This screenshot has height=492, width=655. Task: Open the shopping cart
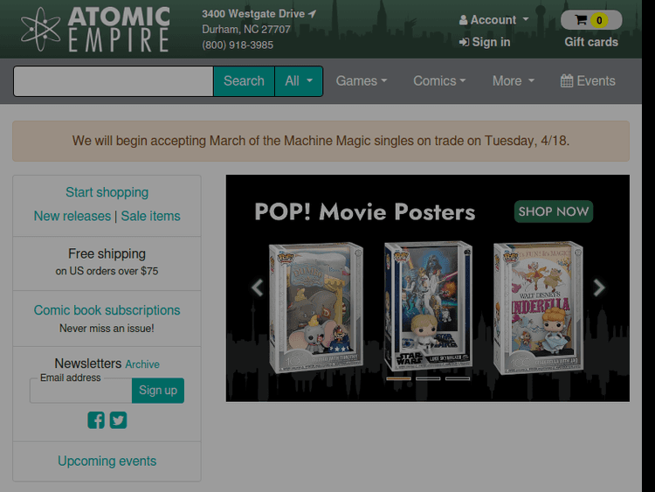(x=591, y=19)
